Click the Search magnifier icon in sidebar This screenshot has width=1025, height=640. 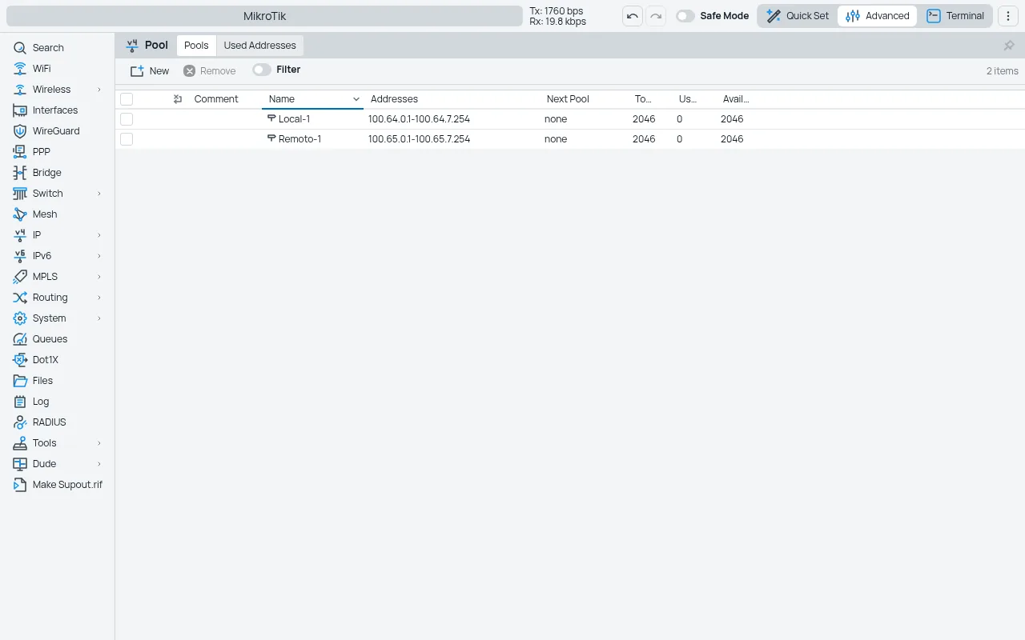tap(20, 48)
